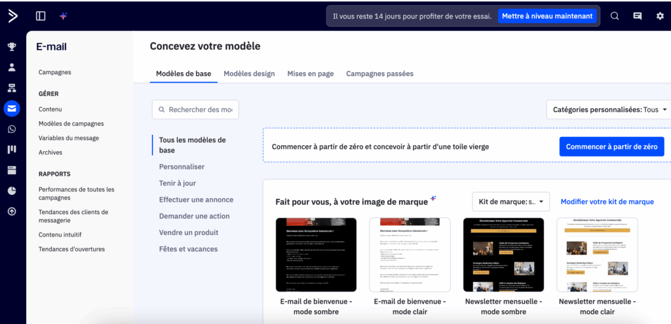Open the Kit de marque dropdown
The height and width of the screenshot is (324, 671).
click(510, 202)
